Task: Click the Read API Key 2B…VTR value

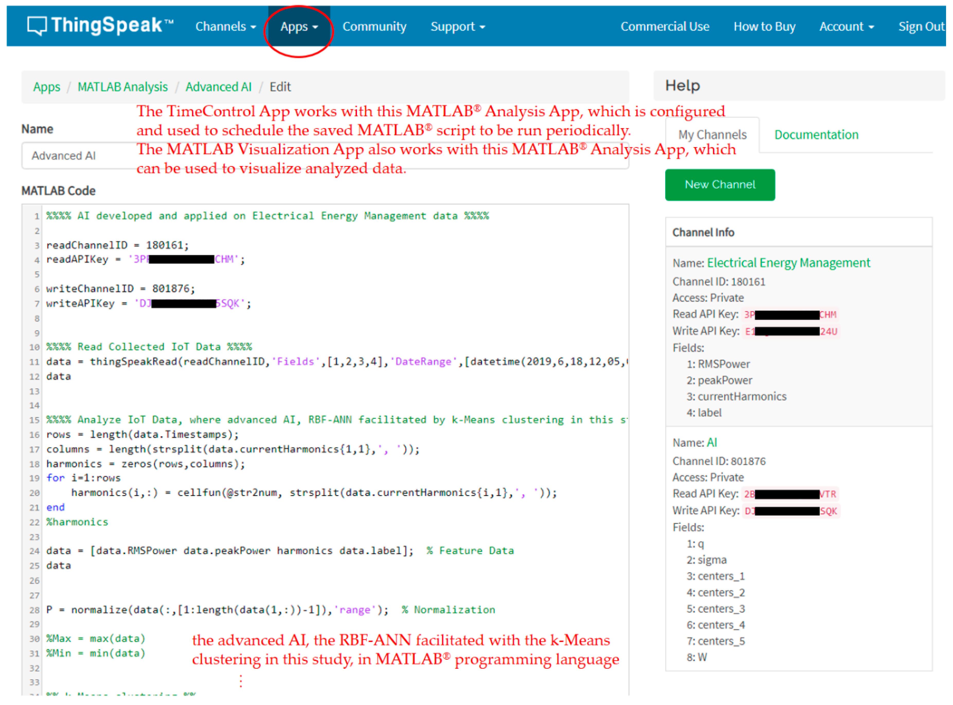Action: [x=790, y=494]
